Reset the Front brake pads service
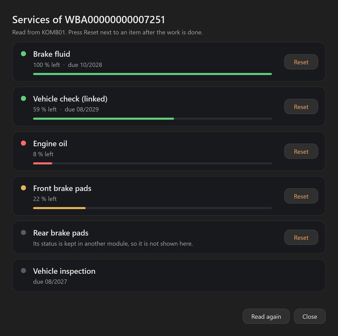The height and width of the screenshot is (336, 338). tap(301, 196)
